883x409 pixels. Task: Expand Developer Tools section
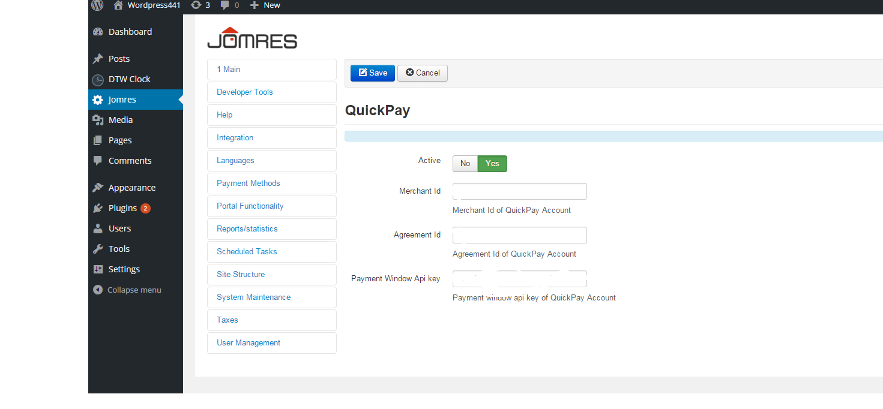[x=272, y=92]
